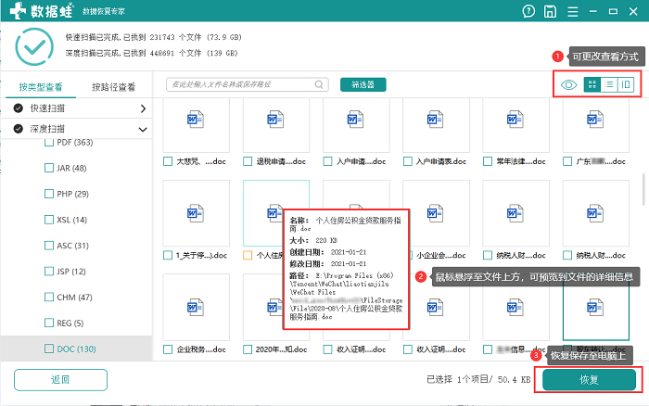Check the XSL (14) file type
The width and height of the screenshot is (649, 406).
[49, 220]
